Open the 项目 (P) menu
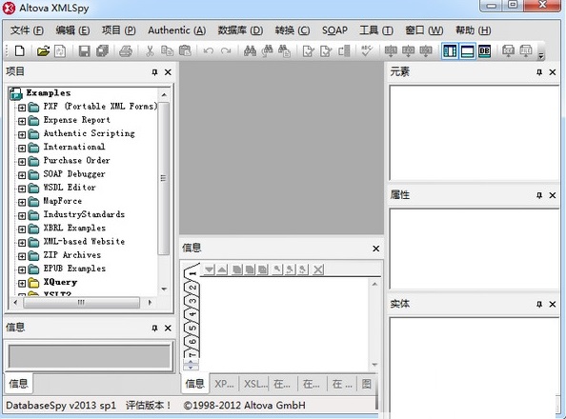The height and width of the screenshot is (419, 566). click(118, 30)
